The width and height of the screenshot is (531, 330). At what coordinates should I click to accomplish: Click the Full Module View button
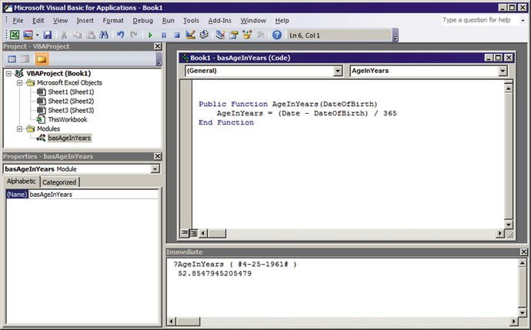coord(194,233)
